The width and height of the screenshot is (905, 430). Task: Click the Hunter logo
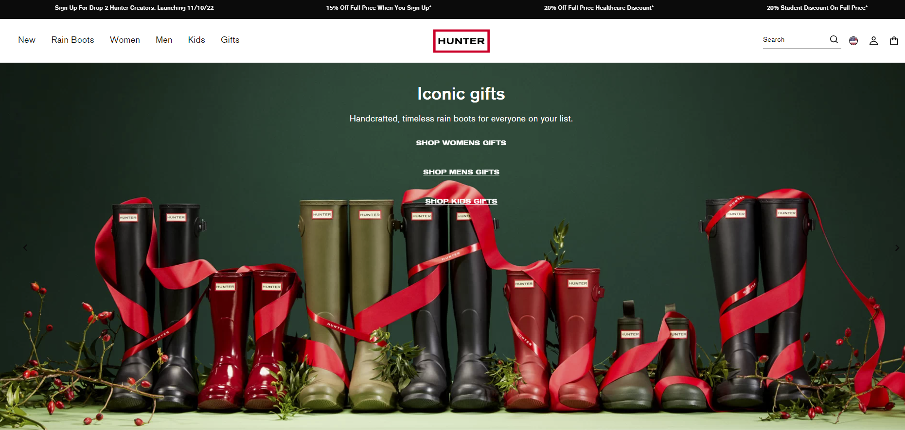pyautogui.click(x=461, y=41)
